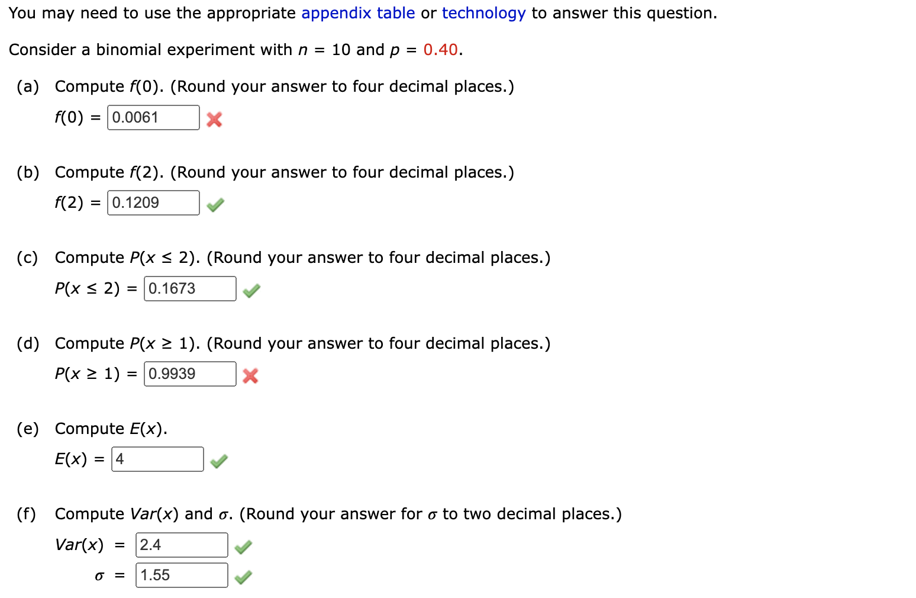
Task: Click the green checkmark beside E(x)
Action: (x=219, y=461)
